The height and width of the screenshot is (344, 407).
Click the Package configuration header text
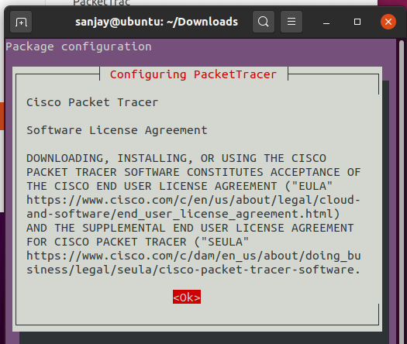coord(78,47)
